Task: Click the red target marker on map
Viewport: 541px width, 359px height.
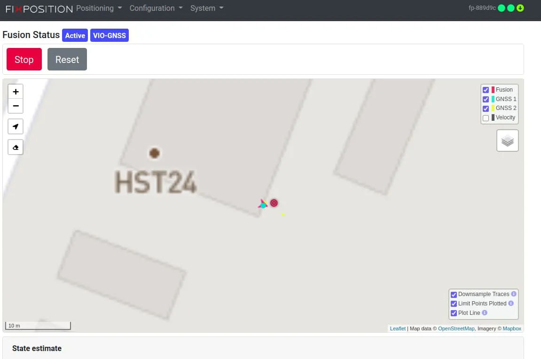Action: click(274, 203)
